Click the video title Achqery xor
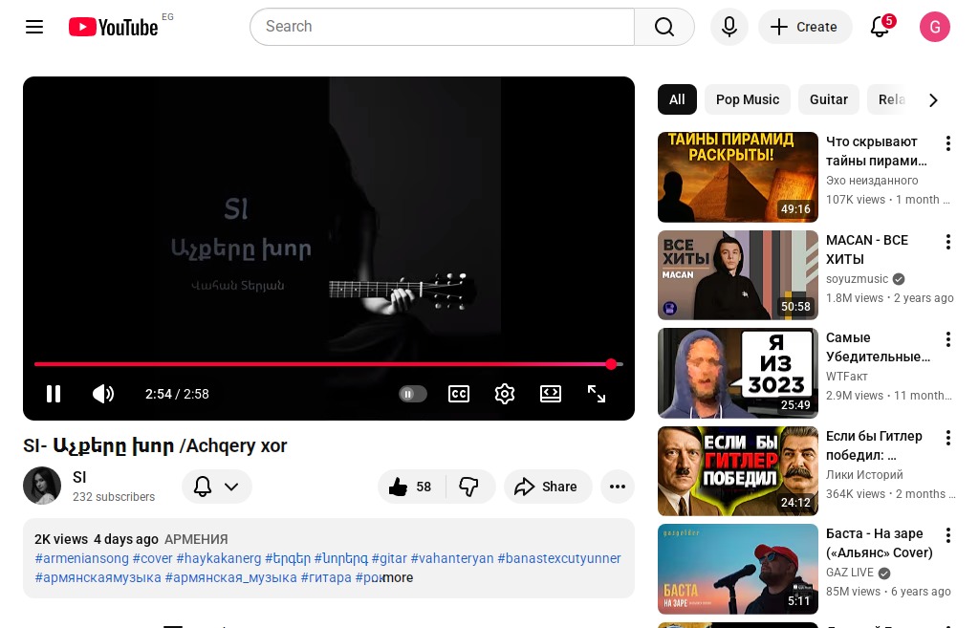The image size is (979, 628). click(x=155, y=445)
